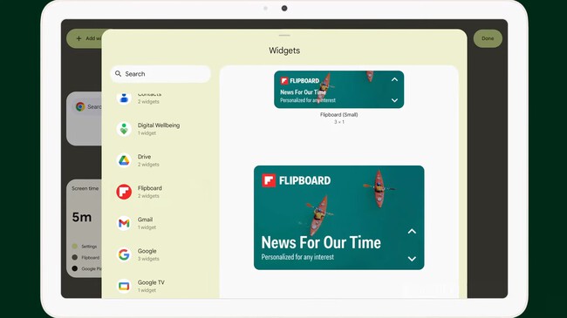Tap the Done button
Viewport: 567px width, 318px height.
click(488, 38)
